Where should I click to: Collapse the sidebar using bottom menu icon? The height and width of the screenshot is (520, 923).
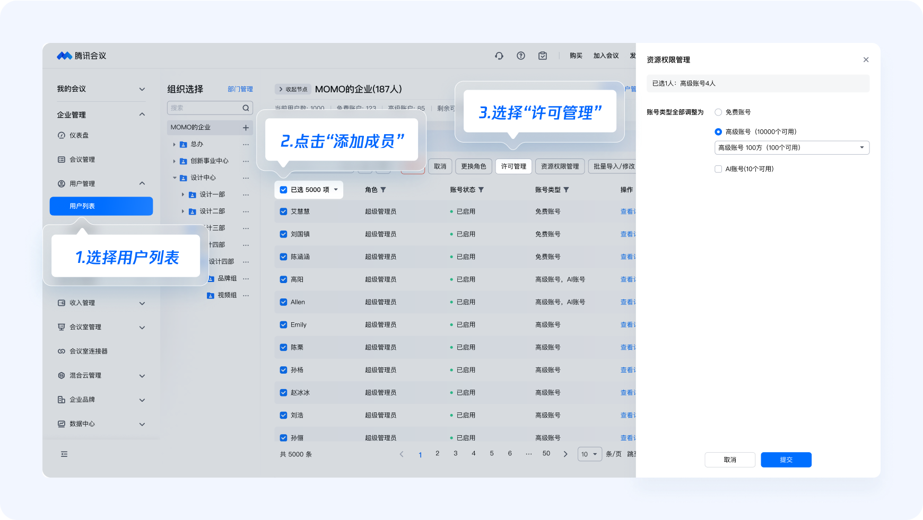click(x=64, y=454)
